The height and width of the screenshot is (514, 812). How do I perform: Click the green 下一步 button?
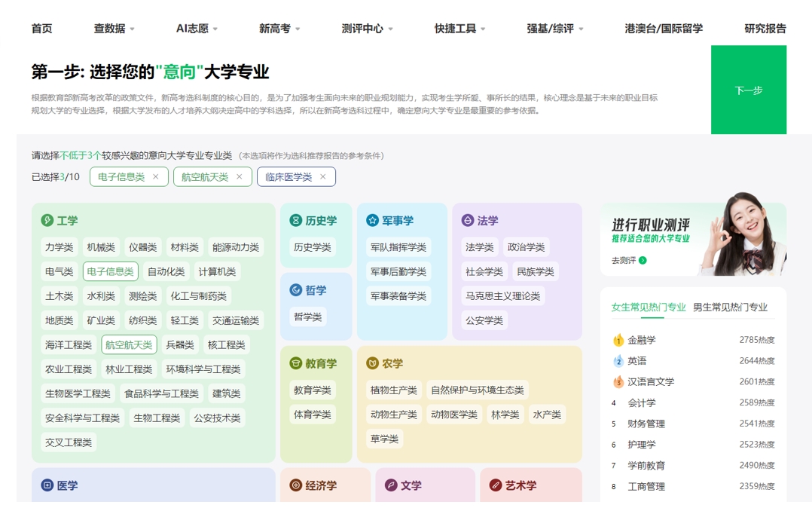pyautogui.click(x=749, y=90)
